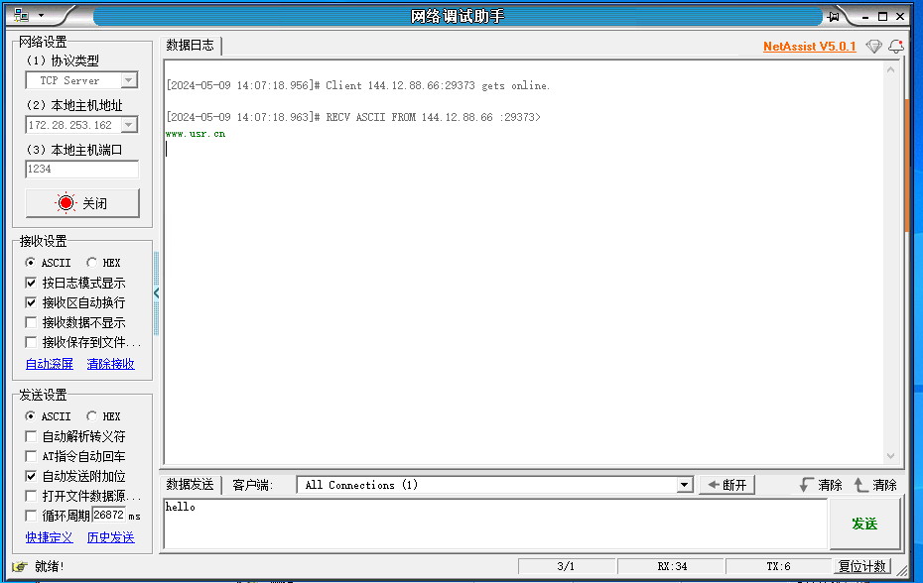
Task: Click the diamond icon beside NetAssist version
Action: pos(874,46)
